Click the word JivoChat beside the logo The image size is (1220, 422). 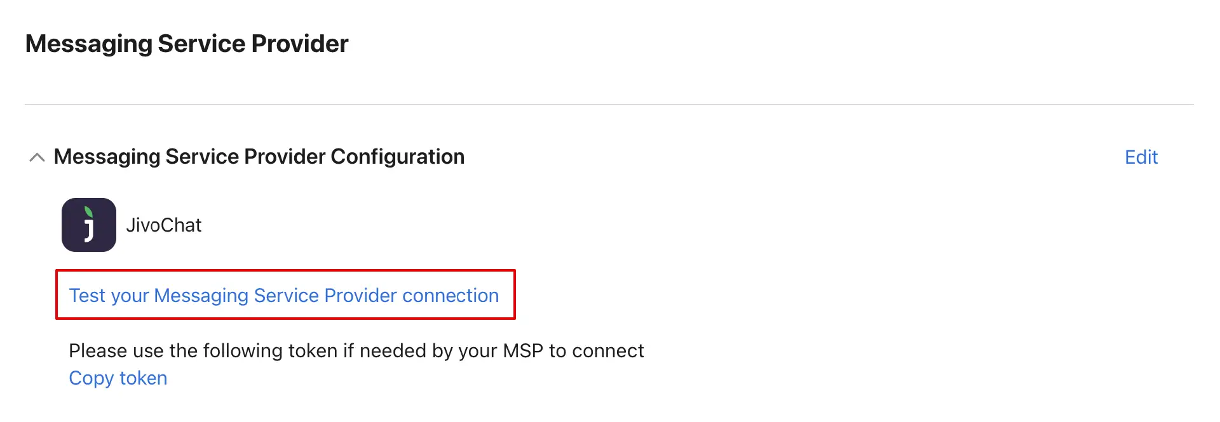point(163,225)
